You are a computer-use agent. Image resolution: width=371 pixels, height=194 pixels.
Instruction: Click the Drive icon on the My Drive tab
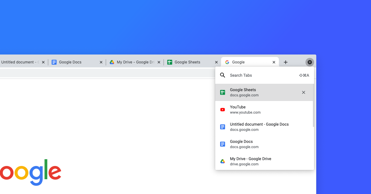pos(112,62)
